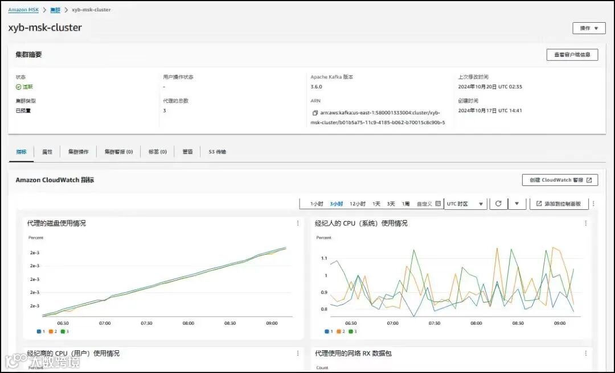Toggle broker 1 series in disk usage legend
Image resolution: width=615 pixels, height=373 pixels.
(41, 331)
